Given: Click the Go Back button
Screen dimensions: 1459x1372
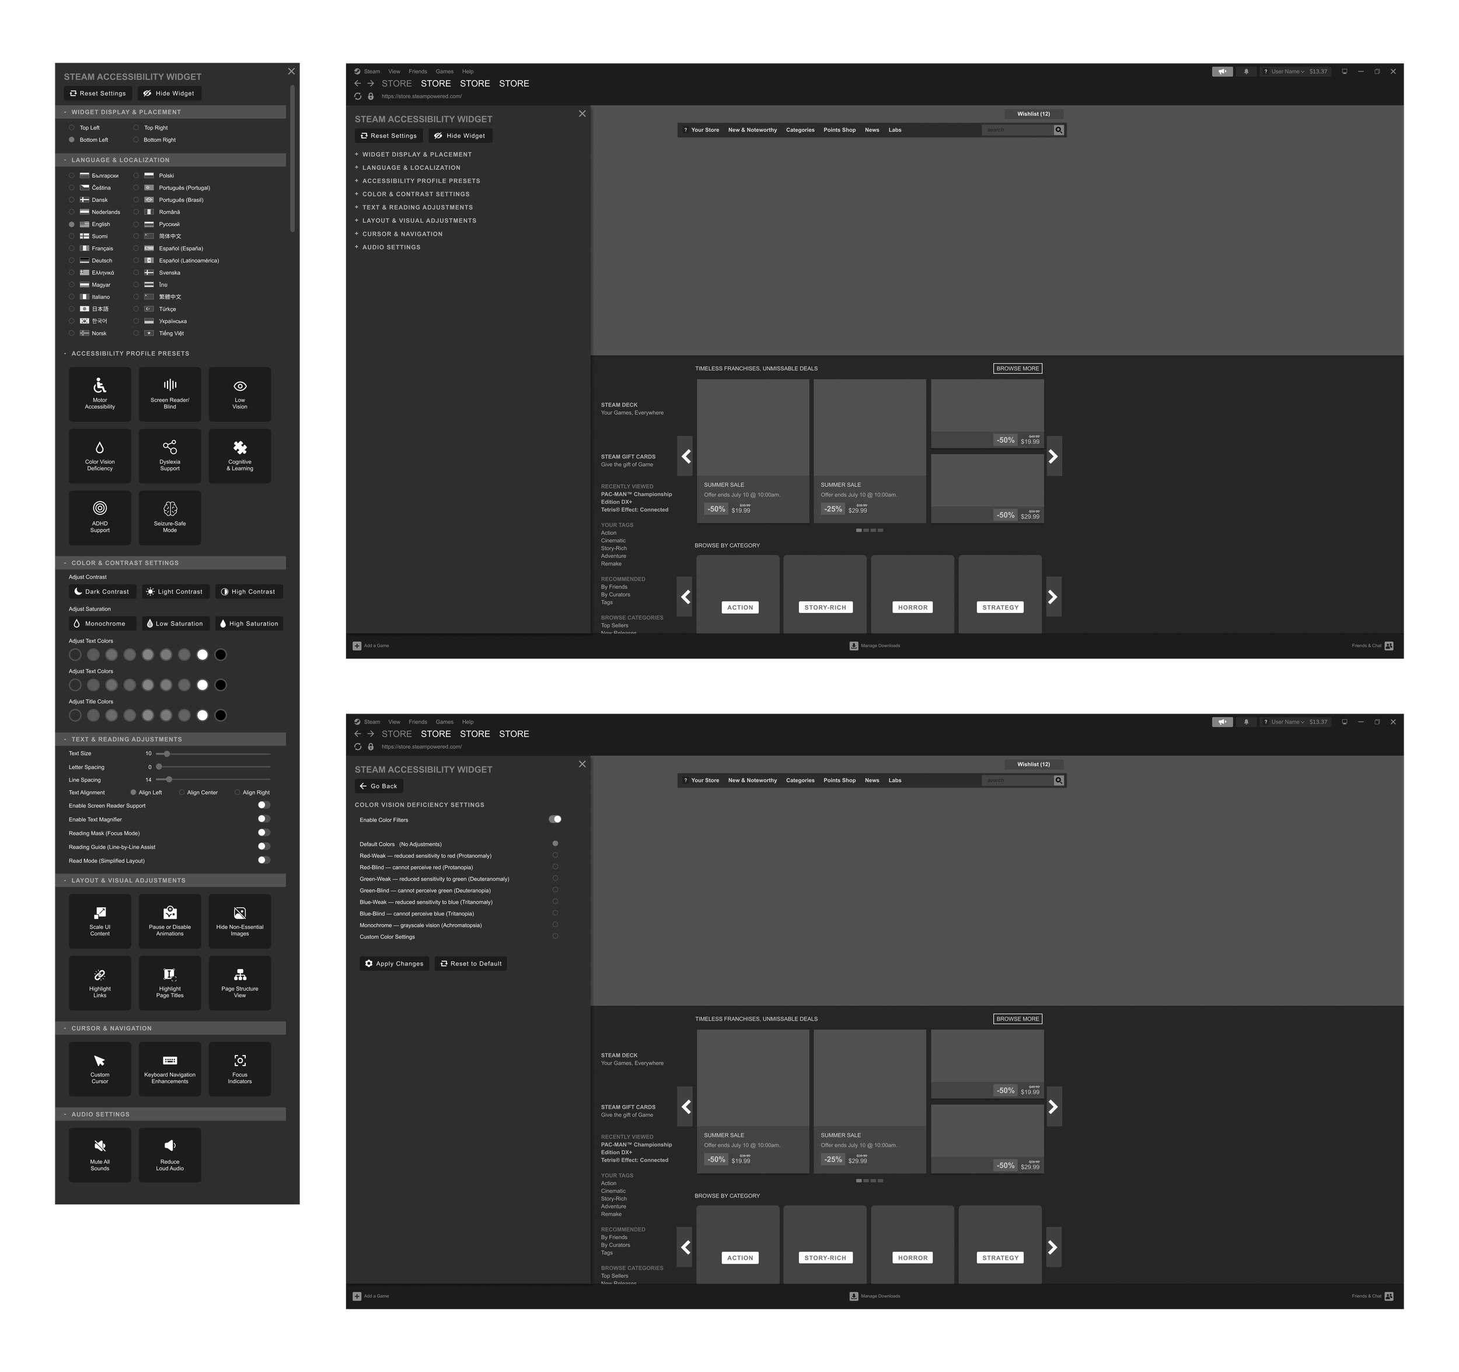Looking at the screenshot, I should (379, 786).
